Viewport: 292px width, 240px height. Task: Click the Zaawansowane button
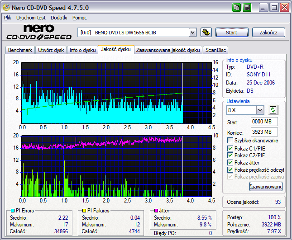266,187
